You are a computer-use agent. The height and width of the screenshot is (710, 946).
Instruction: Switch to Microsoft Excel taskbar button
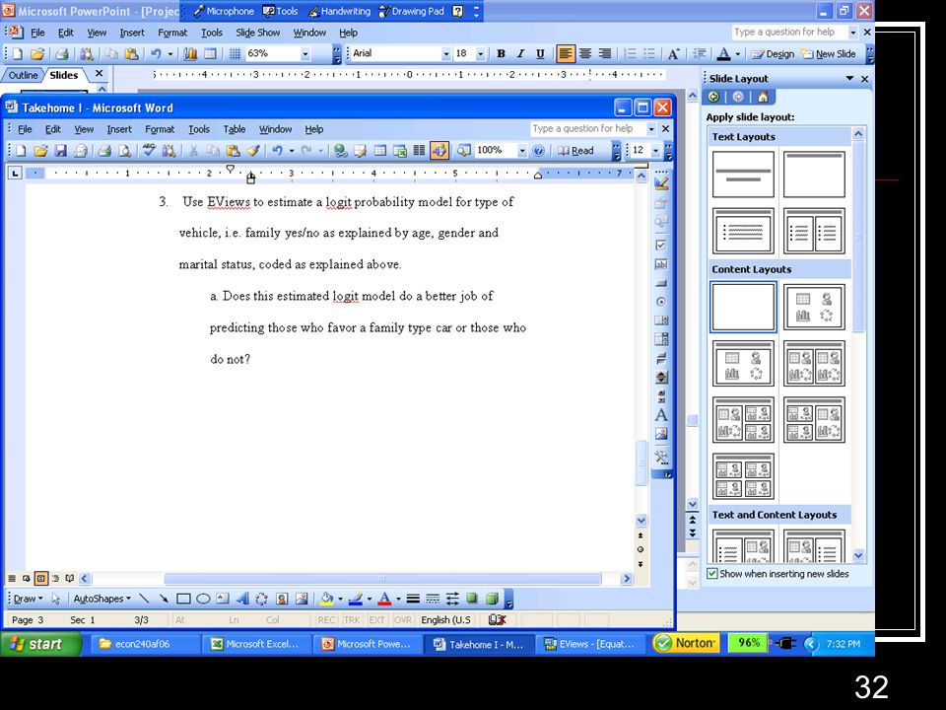tap(256, 644)
